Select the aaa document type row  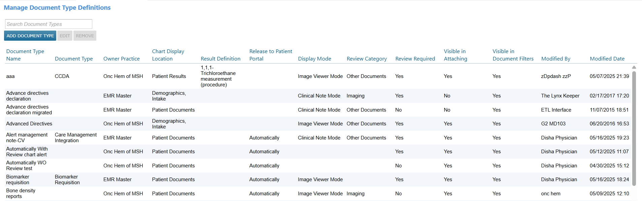pyautogui.click(x=10, y=76)
